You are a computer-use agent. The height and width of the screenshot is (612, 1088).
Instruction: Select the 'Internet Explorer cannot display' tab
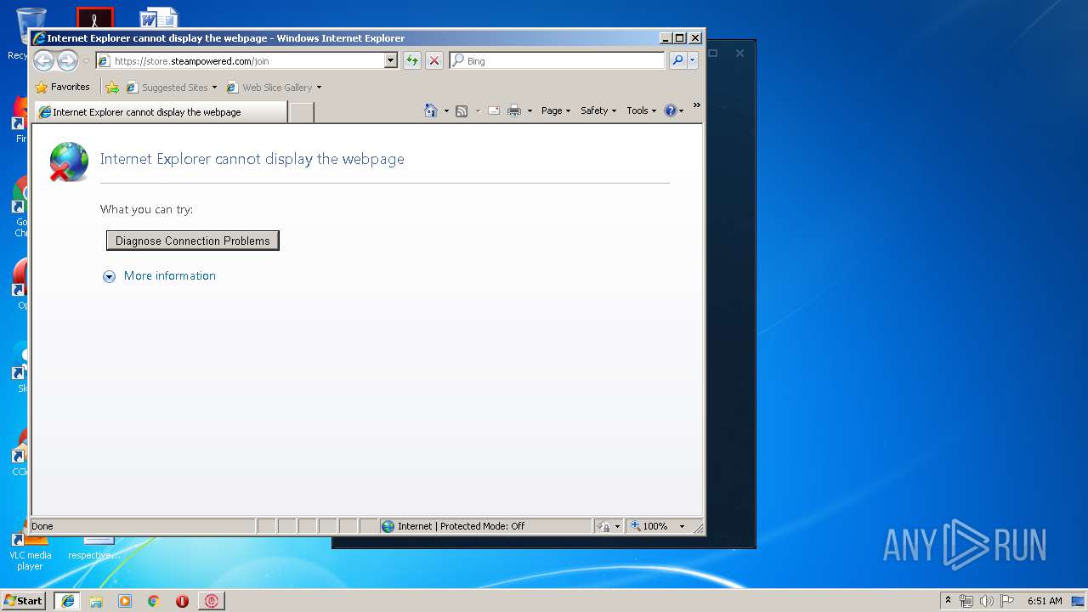161,111
